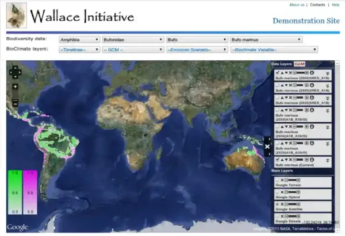The image size is (345, 236).
Task: Collapse the layers panel with the X handle
Action: click(x=267, y=146)
